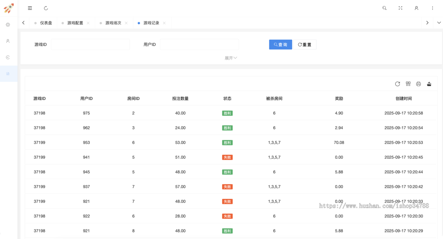Click user ID 975 cell
Screen dimensions: 443x239
click(x=86, y=113)
